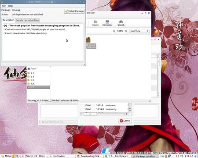This screenshot has width=198, height=158.
Task: Click the Home icon in File Browser toolbar
Action: [95, 23]
